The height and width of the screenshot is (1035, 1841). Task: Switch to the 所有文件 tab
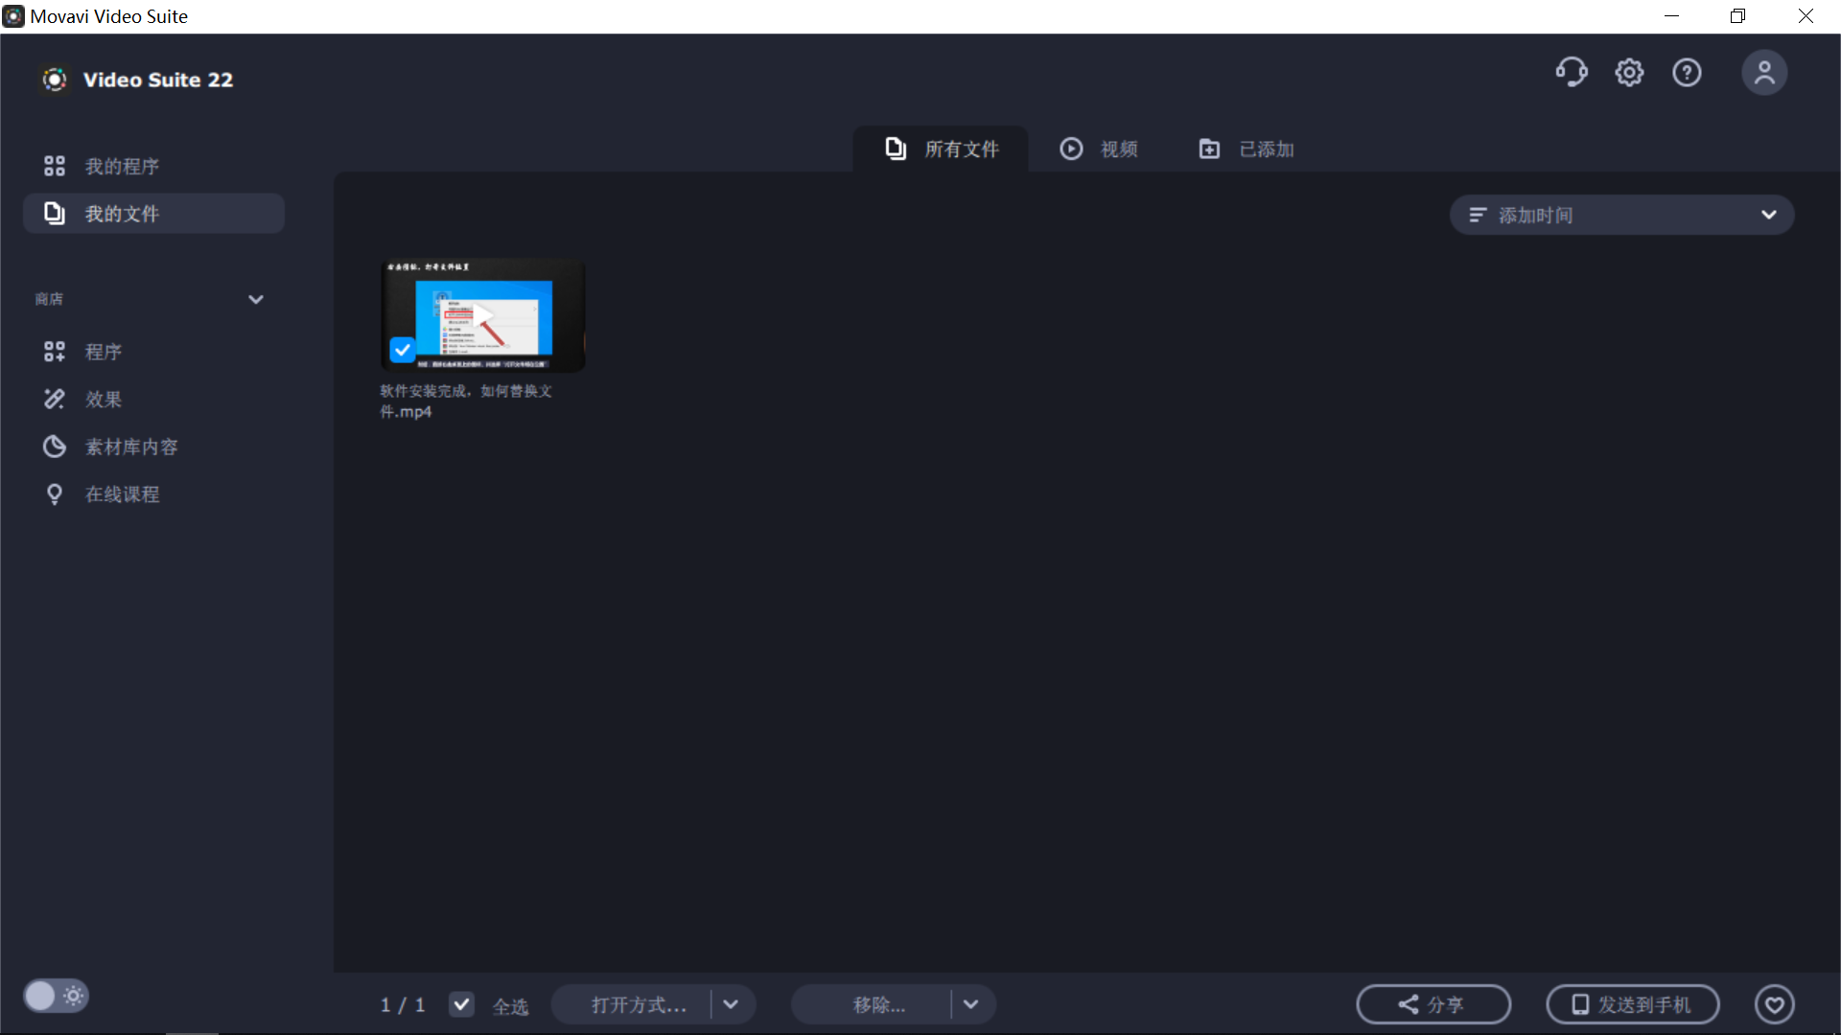tap(941, 149)
